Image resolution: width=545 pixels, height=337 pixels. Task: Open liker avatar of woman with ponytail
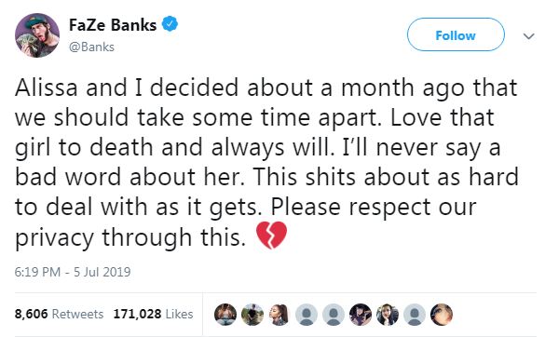[279, 315]
